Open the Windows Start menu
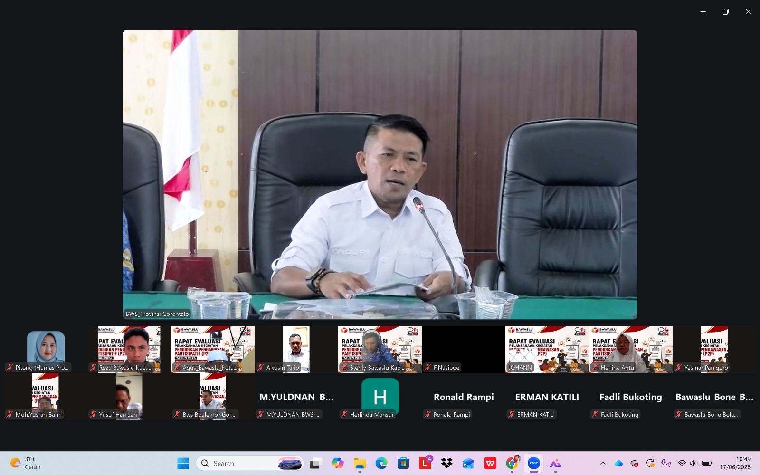760x475 pixels. (183, 463)
